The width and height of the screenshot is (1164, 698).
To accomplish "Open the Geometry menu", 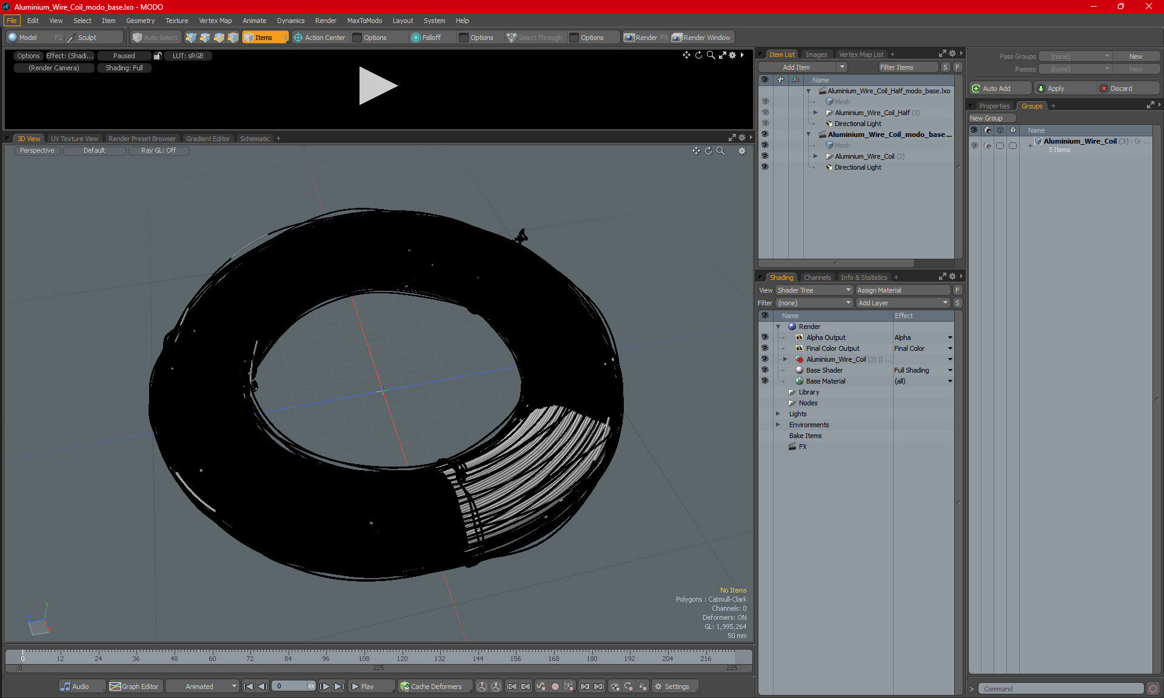I will [x=140, y=21].
